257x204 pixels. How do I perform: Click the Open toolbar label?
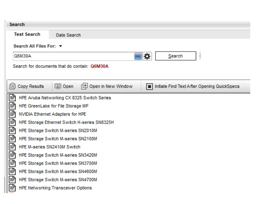(68, 86)
